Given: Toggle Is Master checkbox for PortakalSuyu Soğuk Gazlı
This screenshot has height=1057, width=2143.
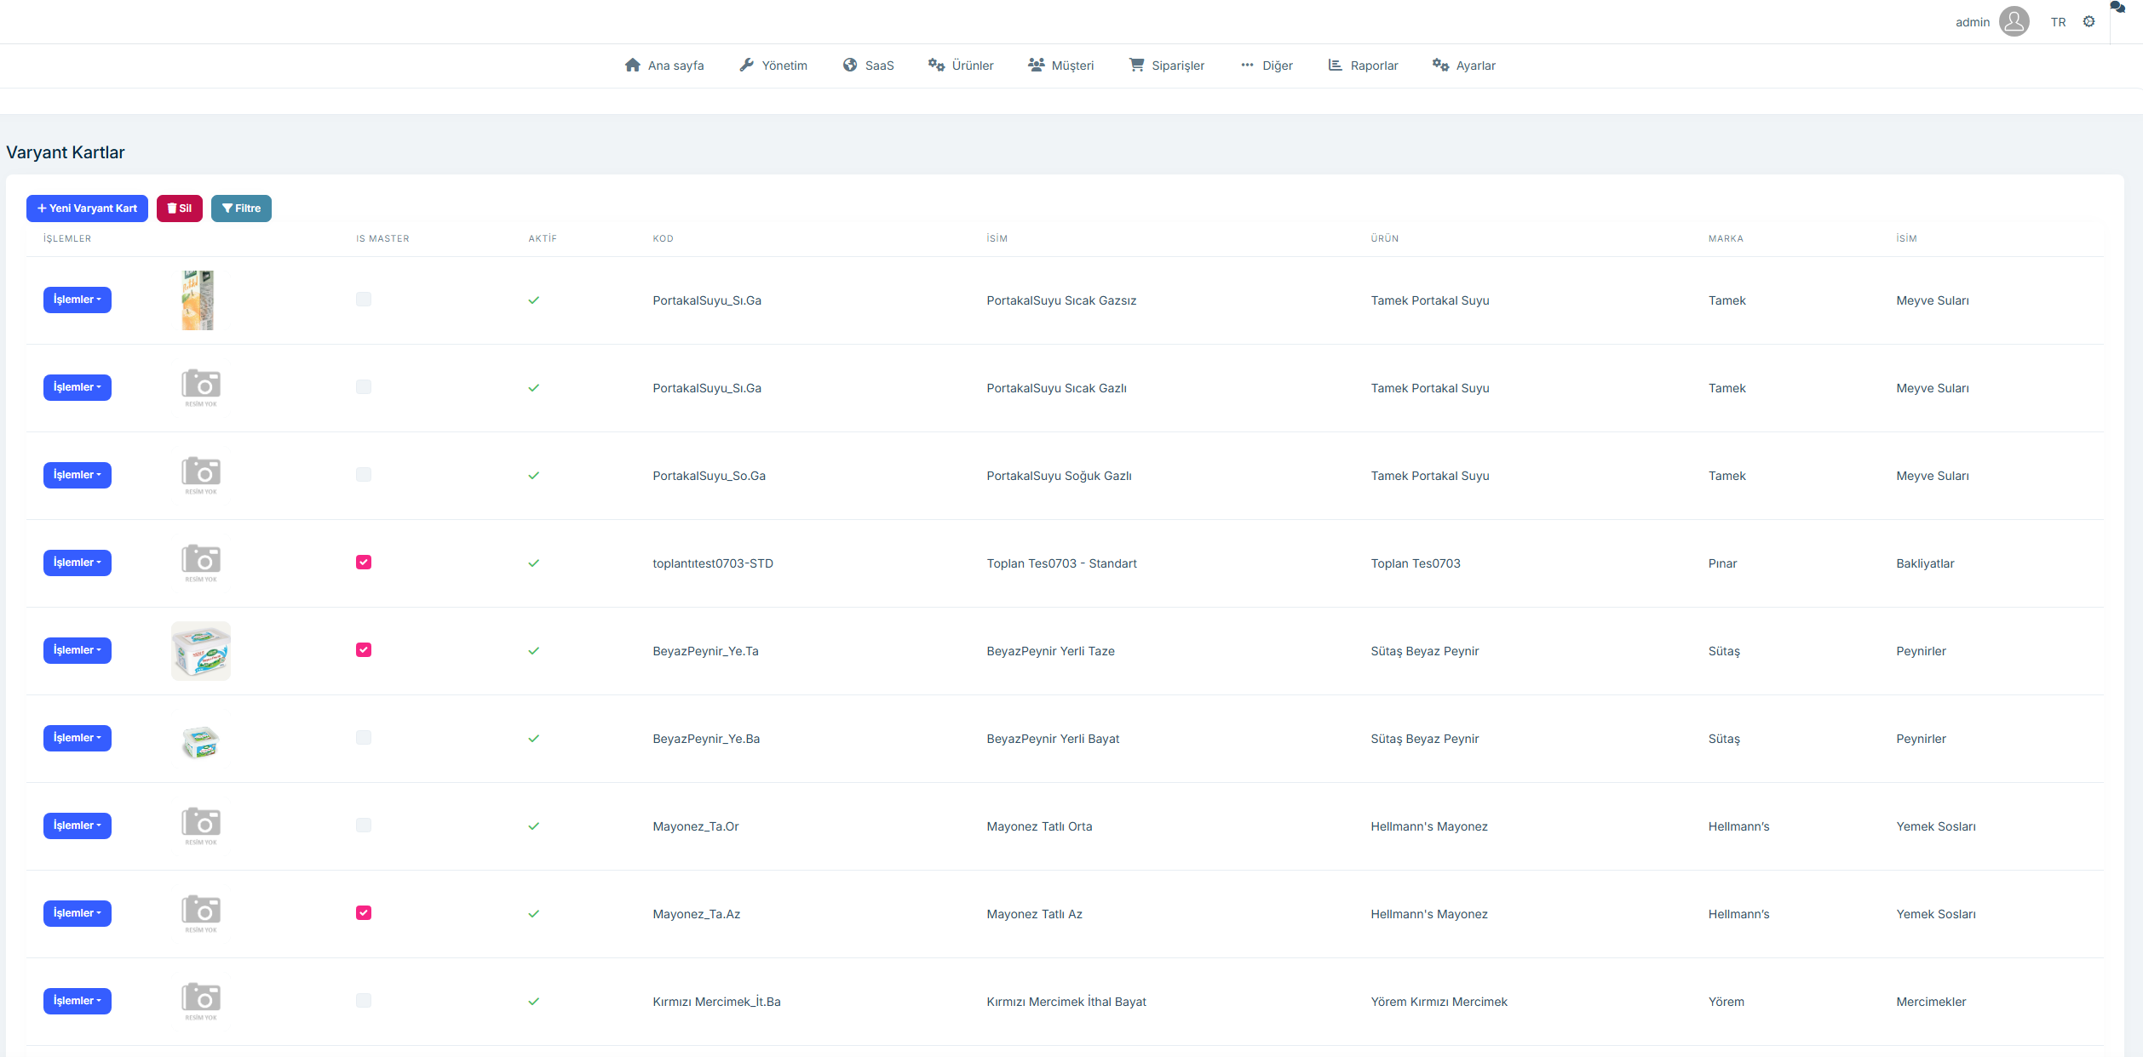Looking at the screenshot, I should pos(364,475).
